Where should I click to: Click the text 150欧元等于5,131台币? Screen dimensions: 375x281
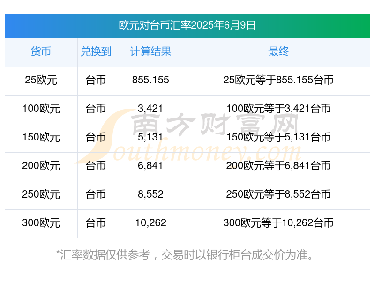tap(278, 137)
